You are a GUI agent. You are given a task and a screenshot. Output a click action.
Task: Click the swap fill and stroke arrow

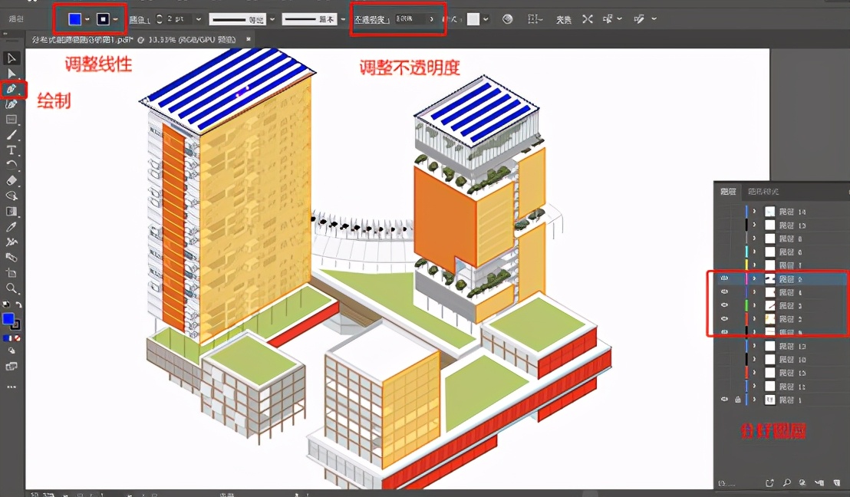tap(18, 305)
